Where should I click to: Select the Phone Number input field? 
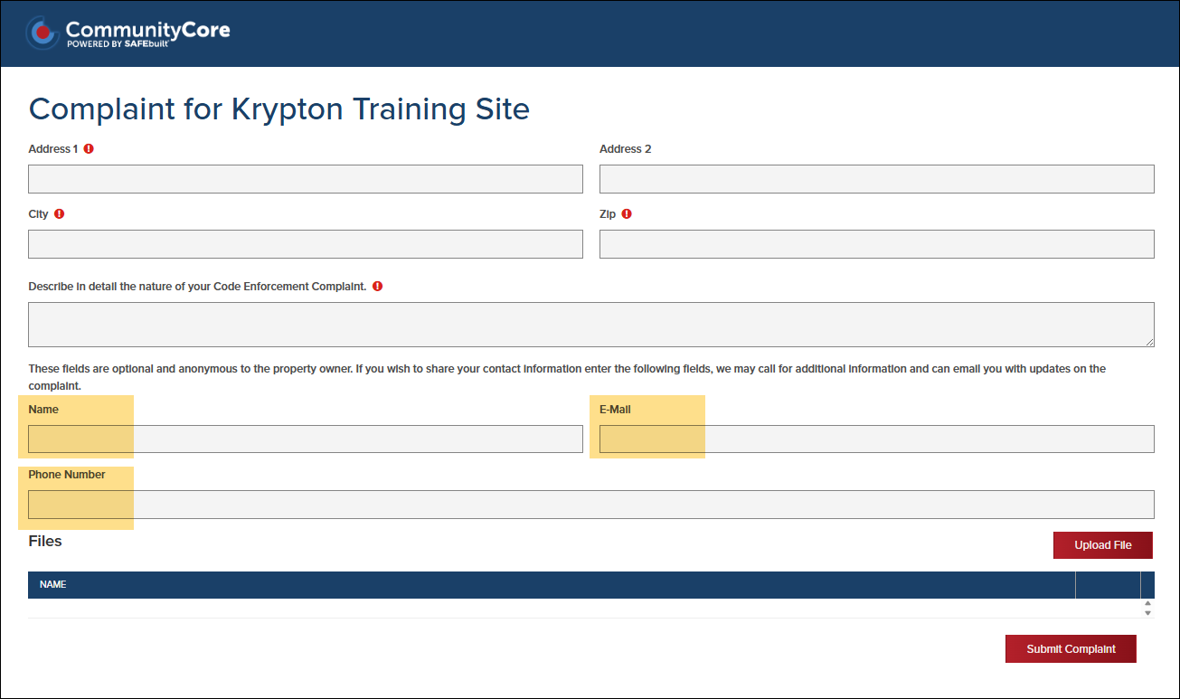[x=591, y=505]
